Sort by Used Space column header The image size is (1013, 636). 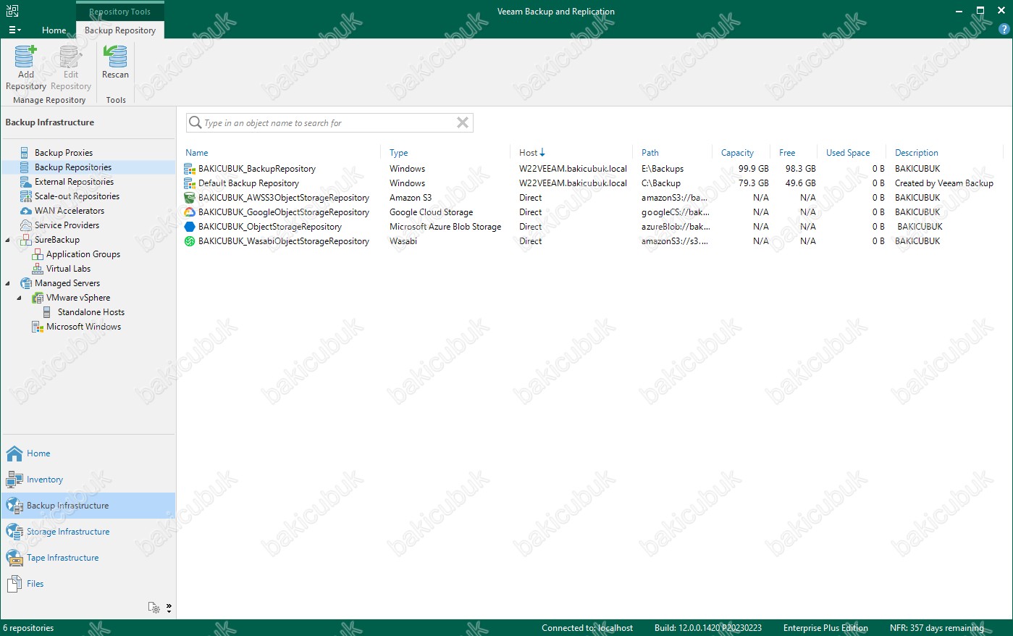tap(848, 153)
